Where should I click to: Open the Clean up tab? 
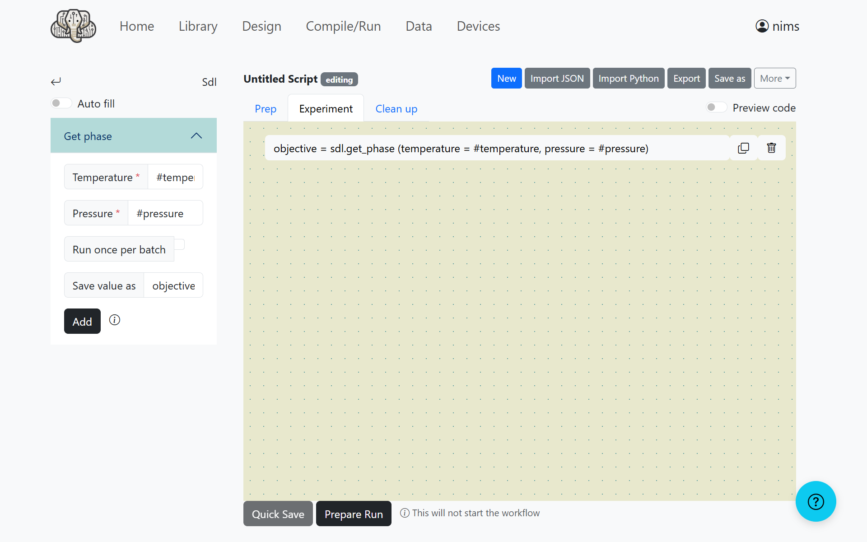pos(396,109)
